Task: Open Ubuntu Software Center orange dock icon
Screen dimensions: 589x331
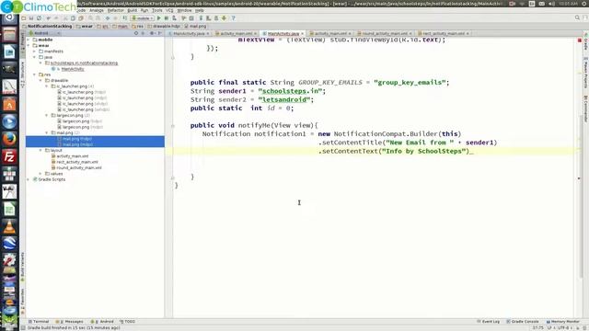Action: pyautogui.click(x=9, y=104)
